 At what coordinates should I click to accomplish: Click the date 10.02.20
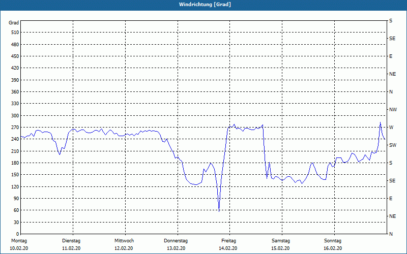pyautogui.click(x=19, y=248)
